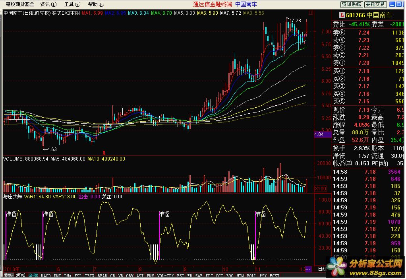Click the 日线 period label

point(322,269)
